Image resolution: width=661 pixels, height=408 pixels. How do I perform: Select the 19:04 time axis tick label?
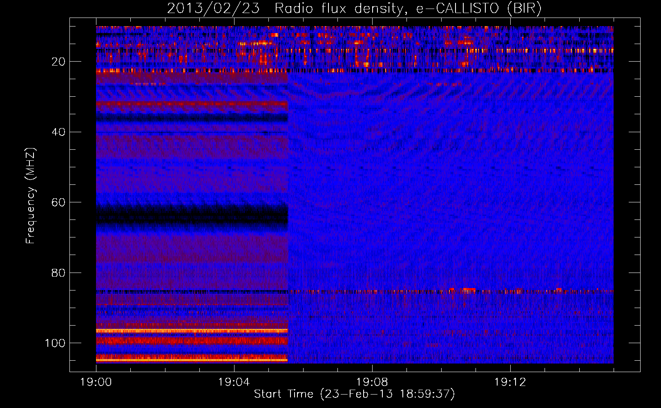point(234,382)
